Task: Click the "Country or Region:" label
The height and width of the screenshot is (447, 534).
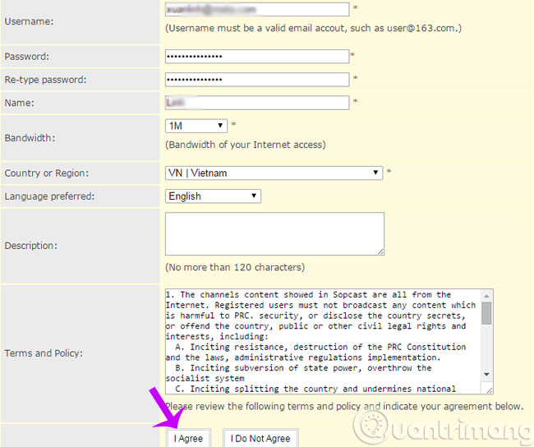Action: pos(47,173)
